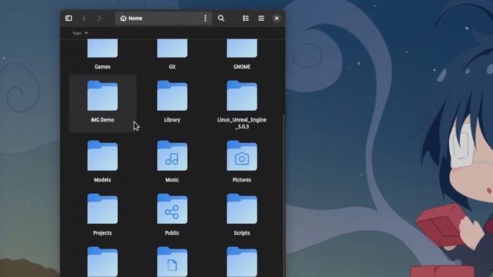
Task: Click the Linux_Unreal_Engine_5.0.3 label
Action: [242, 123]
